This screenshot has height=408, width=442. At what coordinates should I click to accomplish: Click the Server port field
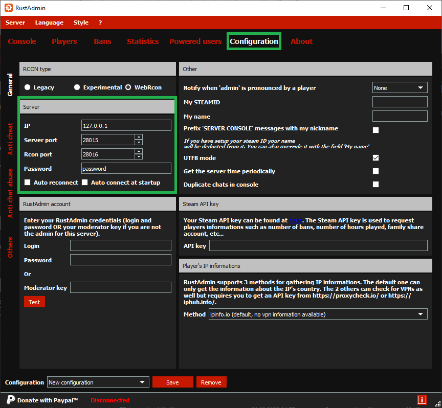click(108, 140)
